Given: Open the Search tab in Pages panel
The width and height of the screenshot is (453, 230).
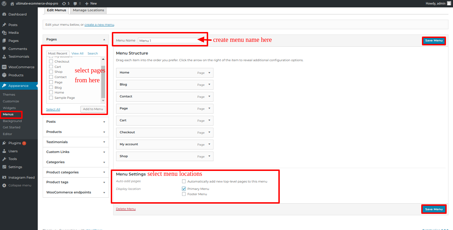Looking at the screenshot, I should [93, 53].
